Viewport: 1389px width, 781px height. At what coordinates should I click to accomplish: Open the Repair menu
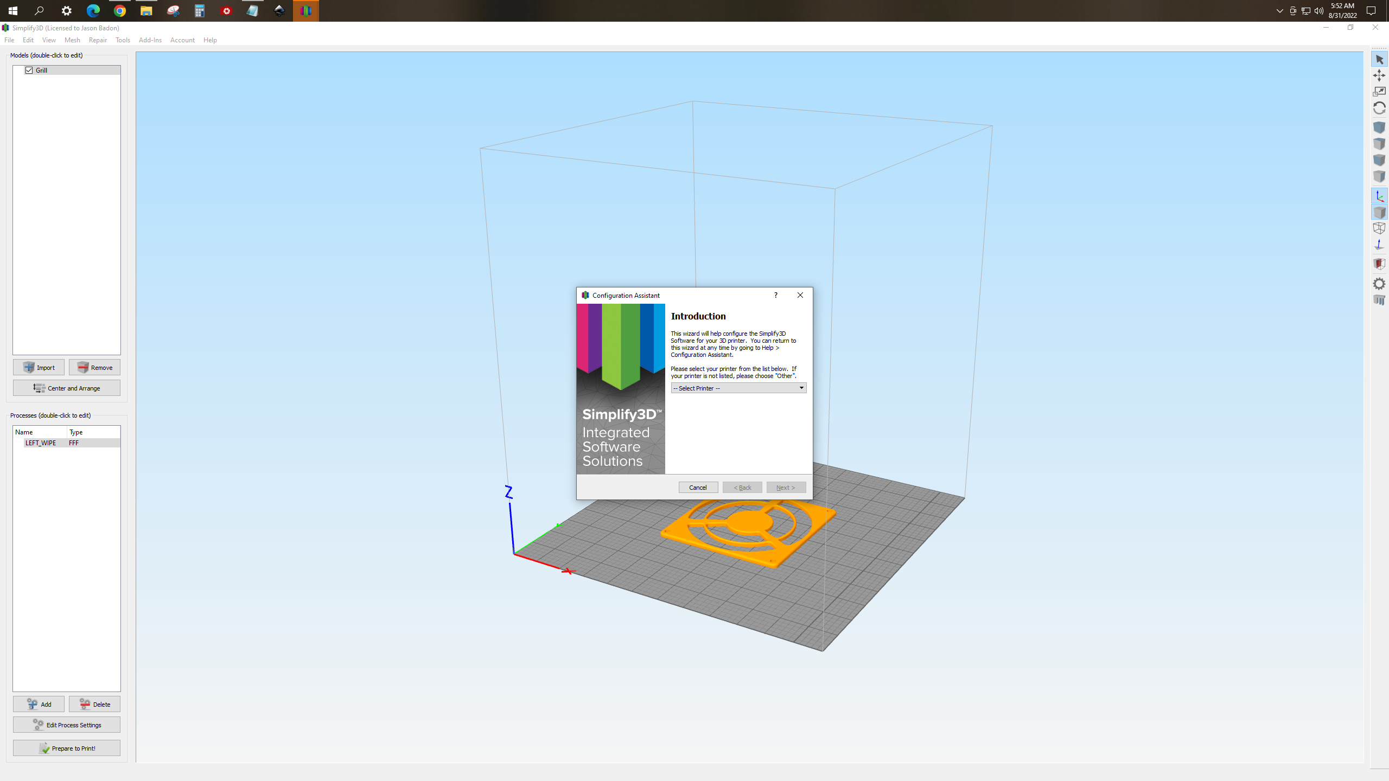click(98, 40)
